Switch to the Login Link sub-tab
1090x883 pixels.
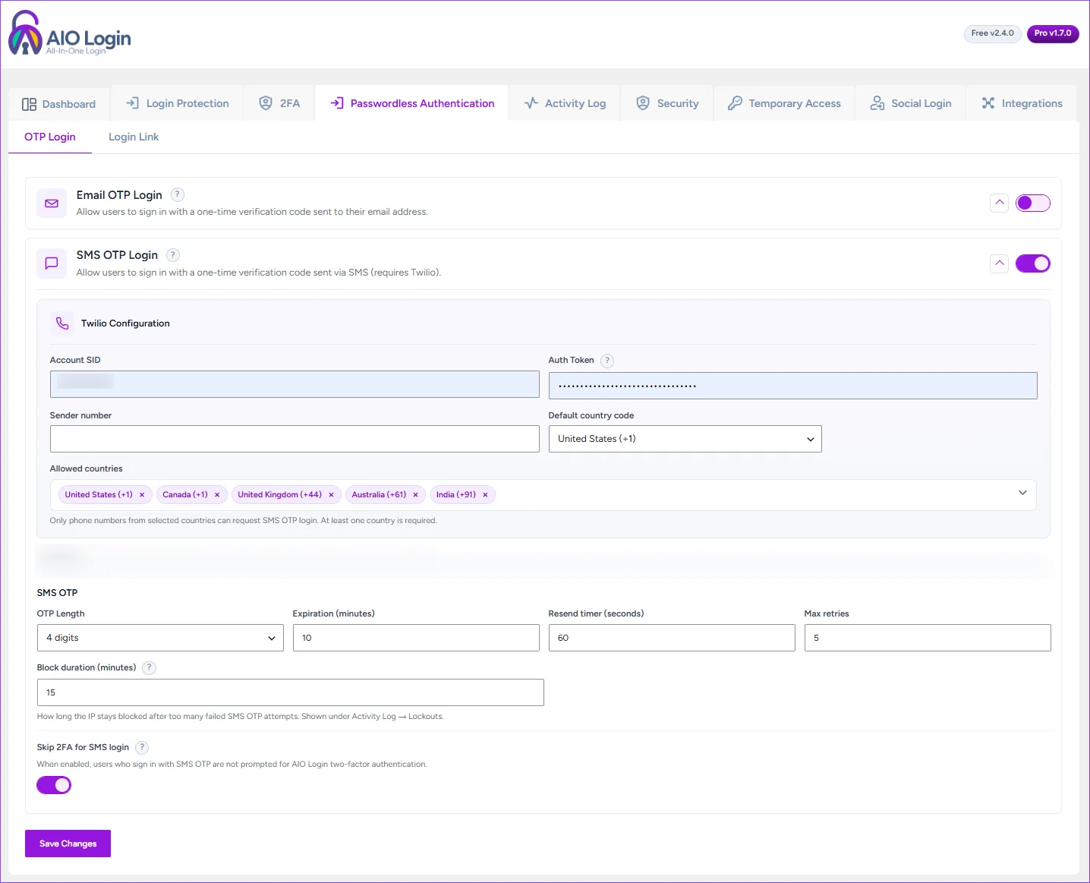(134, 137)
